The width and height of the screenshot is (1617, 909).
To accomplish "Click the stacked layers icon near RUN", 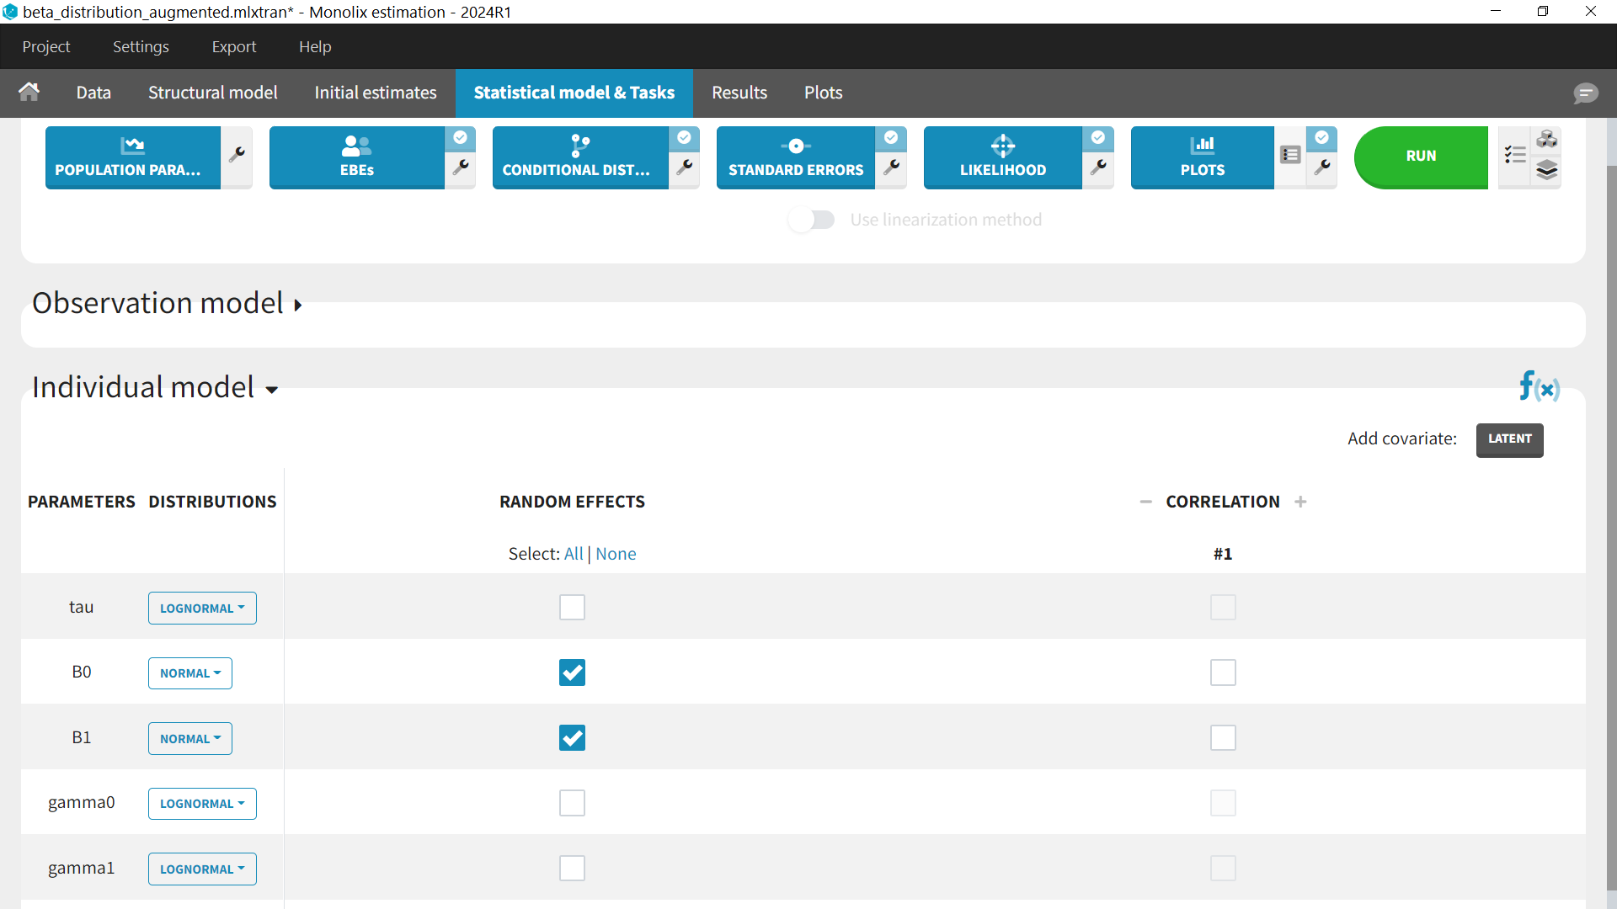I will click(1547, 171).
